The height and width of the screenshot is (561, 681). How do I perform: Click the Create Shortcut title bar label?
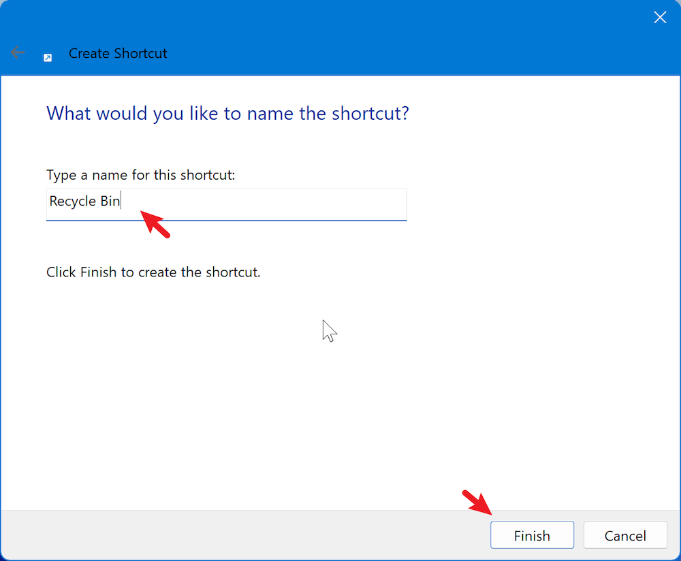pyautogui.click(x=117, y=53)
